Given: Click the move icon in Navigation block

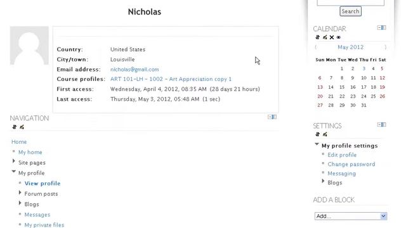Looking at the screenshot, I should click(x=14, y=127).
